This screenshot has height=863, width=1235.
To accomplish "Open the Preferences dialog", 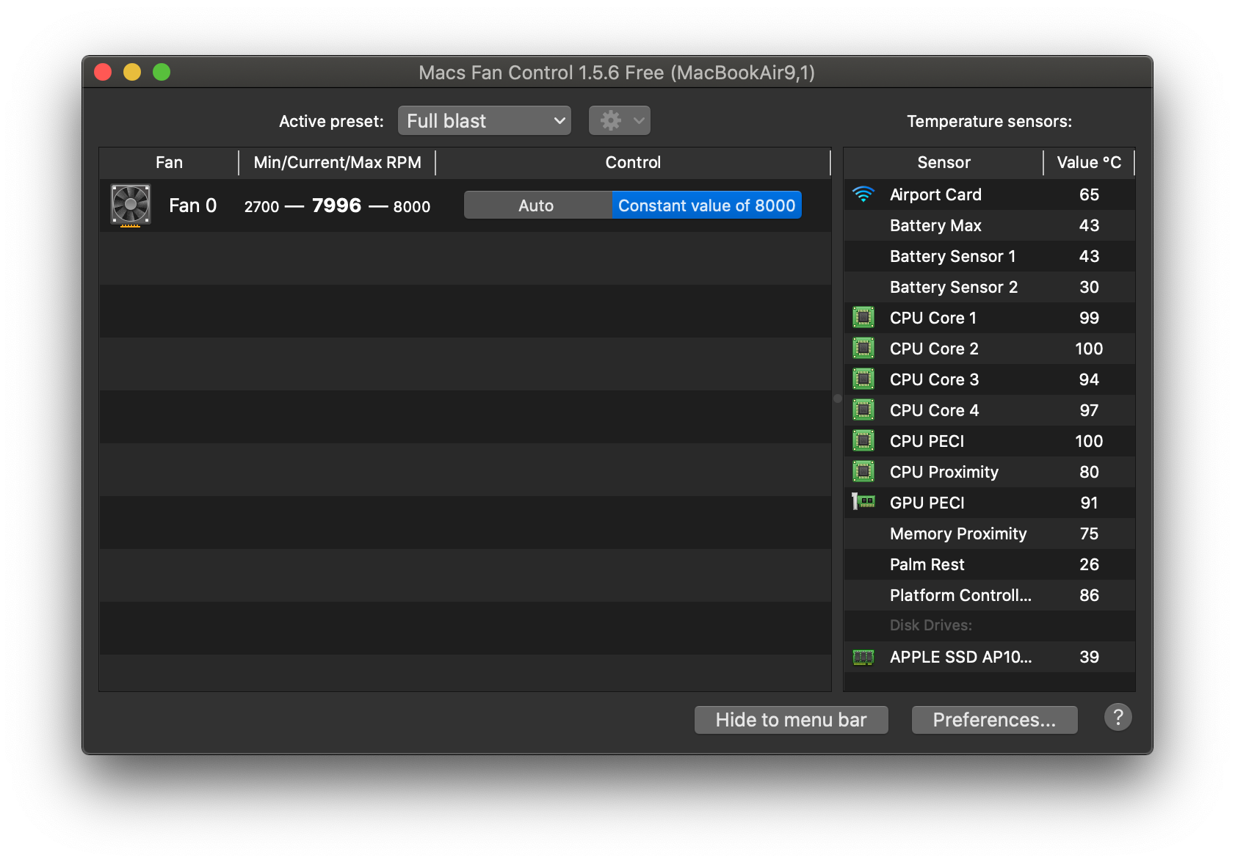I will (995, 720).
